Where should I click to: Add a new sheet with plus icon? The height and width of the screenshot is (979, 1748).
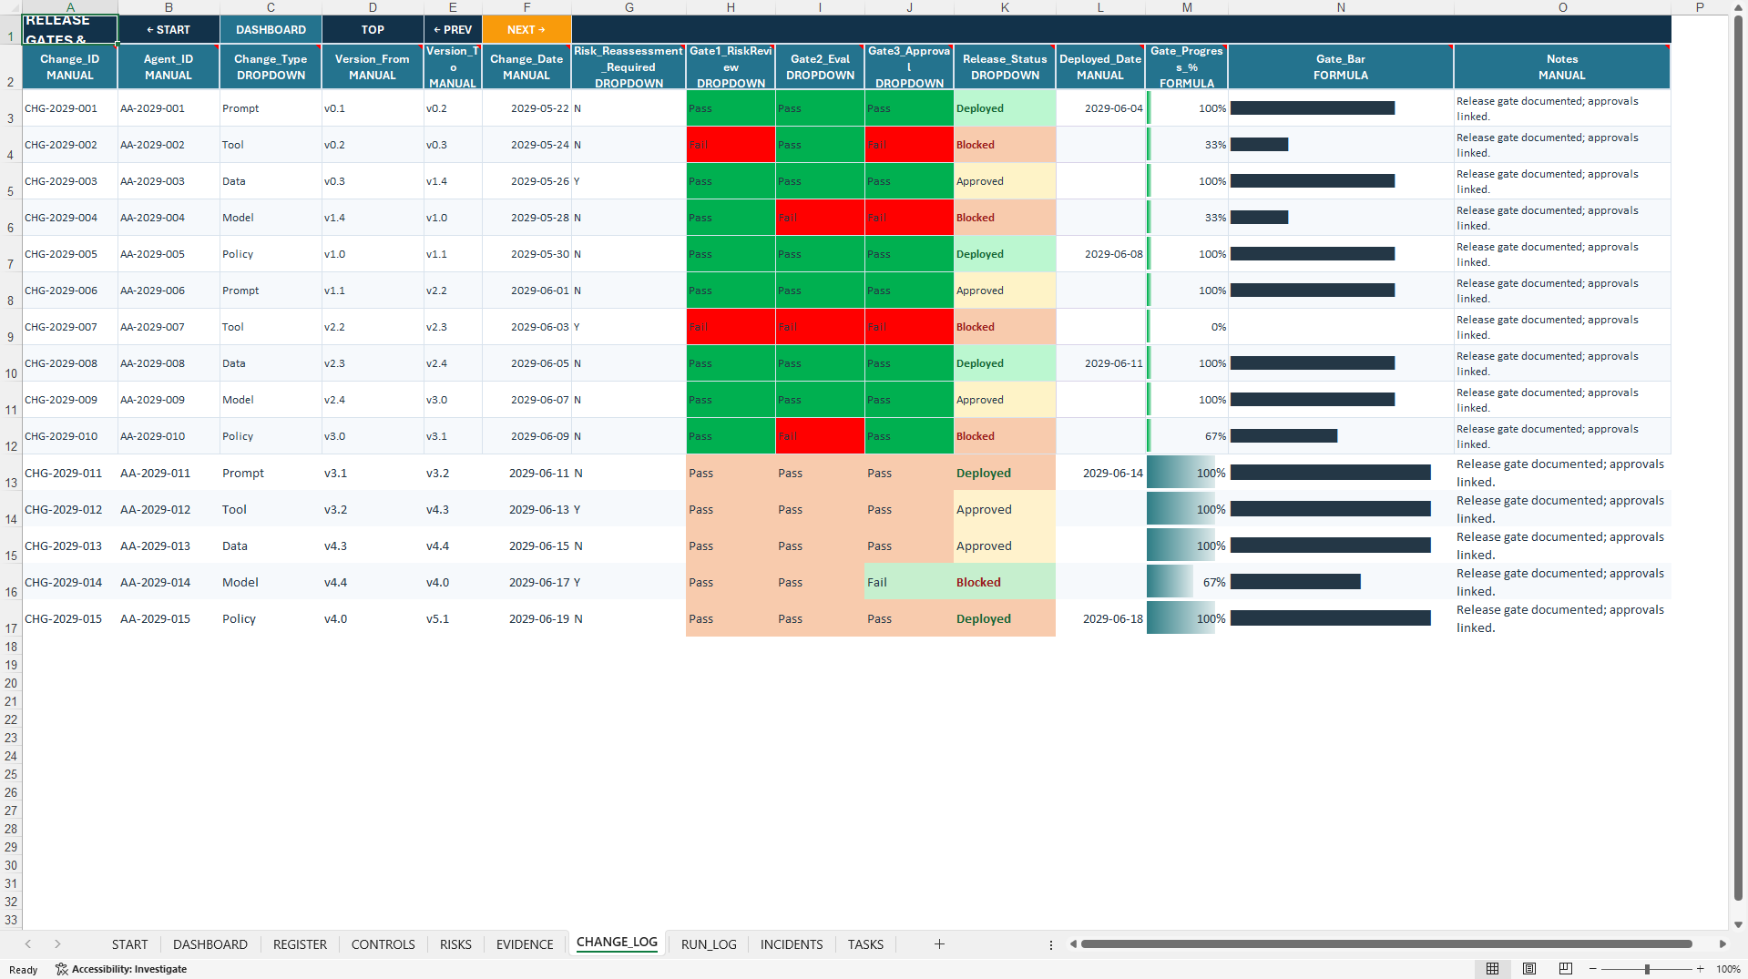pyautogui.click(x=939, y=944)
